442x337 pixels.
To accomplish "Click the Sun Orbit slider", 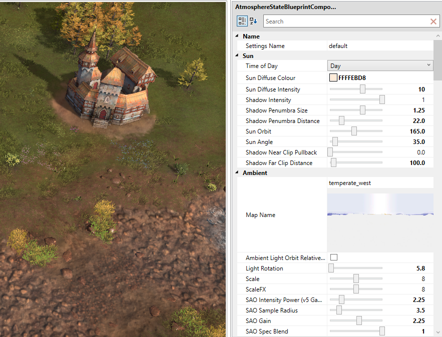I will (x=356, y=131).
